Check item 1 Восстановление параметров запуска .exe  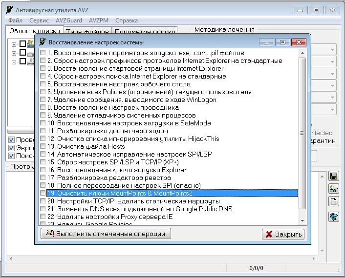tap(43, 53)
